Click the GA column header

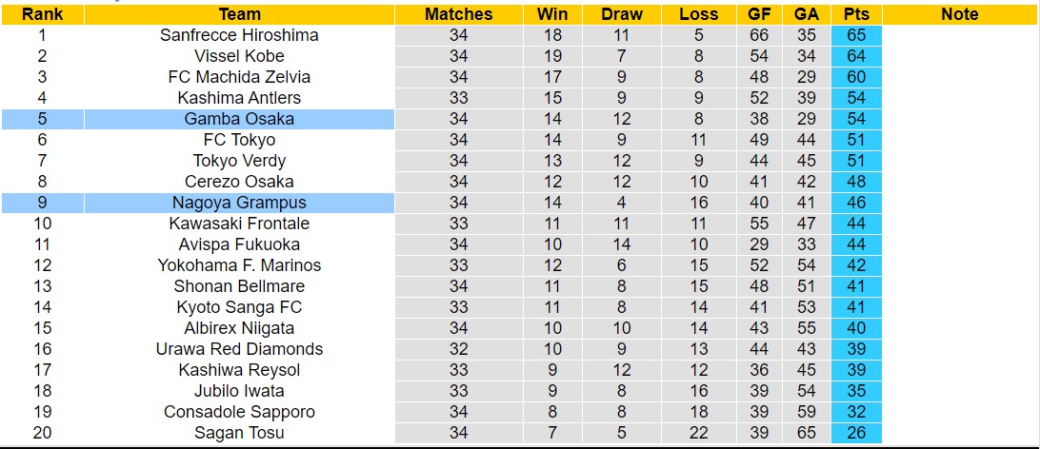pyautogui.click(x=807, y=14)
